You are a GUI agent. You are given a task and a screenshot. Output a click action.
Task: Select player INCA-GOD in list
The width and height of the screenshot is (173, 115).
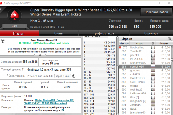[x=145, y=59]
